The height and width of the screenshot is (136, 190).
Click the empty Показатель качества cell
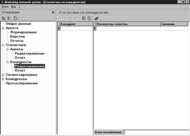pyautogui.click(x=128, y=28)
